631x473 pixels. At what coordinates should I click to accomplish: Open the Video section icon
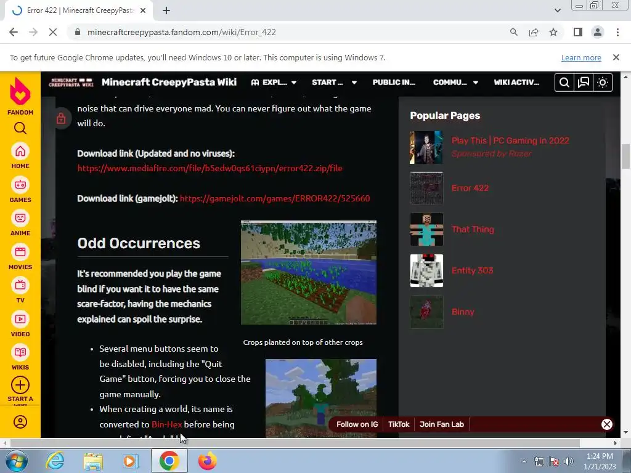point(20,320)
